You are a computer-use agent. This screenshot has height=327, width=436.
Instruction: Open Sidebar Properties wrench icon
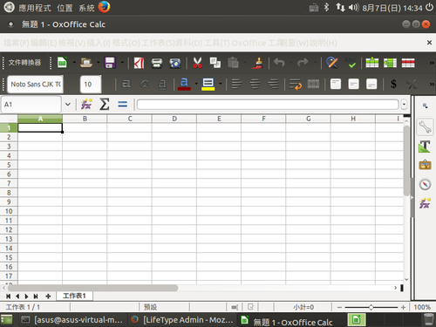tap(425, 127)
